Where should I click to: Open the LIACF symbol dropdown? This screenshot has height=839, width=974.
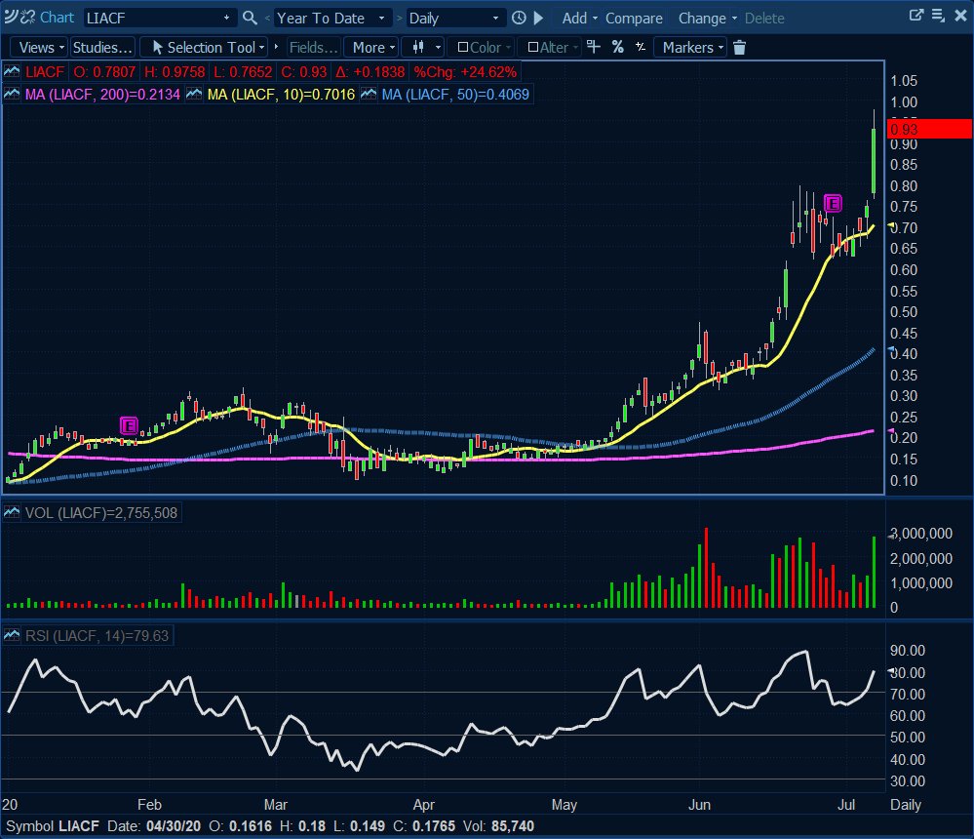pos(227,18)
